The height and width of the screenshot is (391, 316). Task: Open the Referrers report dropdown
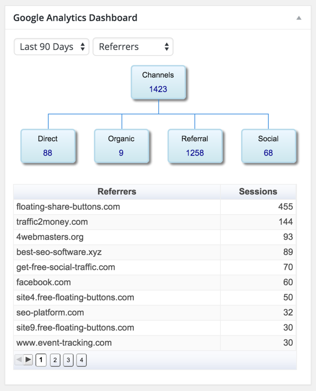pos(133,46)
